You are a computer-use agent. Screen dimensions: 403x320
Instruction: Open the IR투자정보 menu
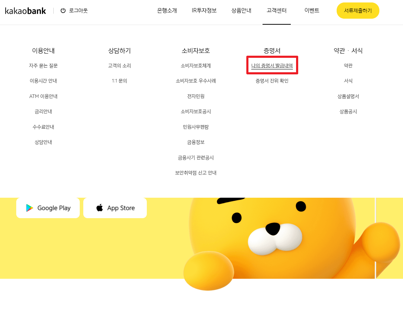tap(204, 11)
